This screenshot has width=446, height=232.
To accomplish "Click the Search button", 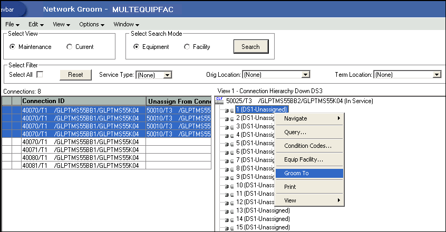I will [x=251, y=47].
